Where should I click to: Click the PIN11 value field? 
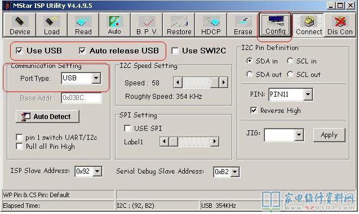pyautogui.click(x=286, y=94)
